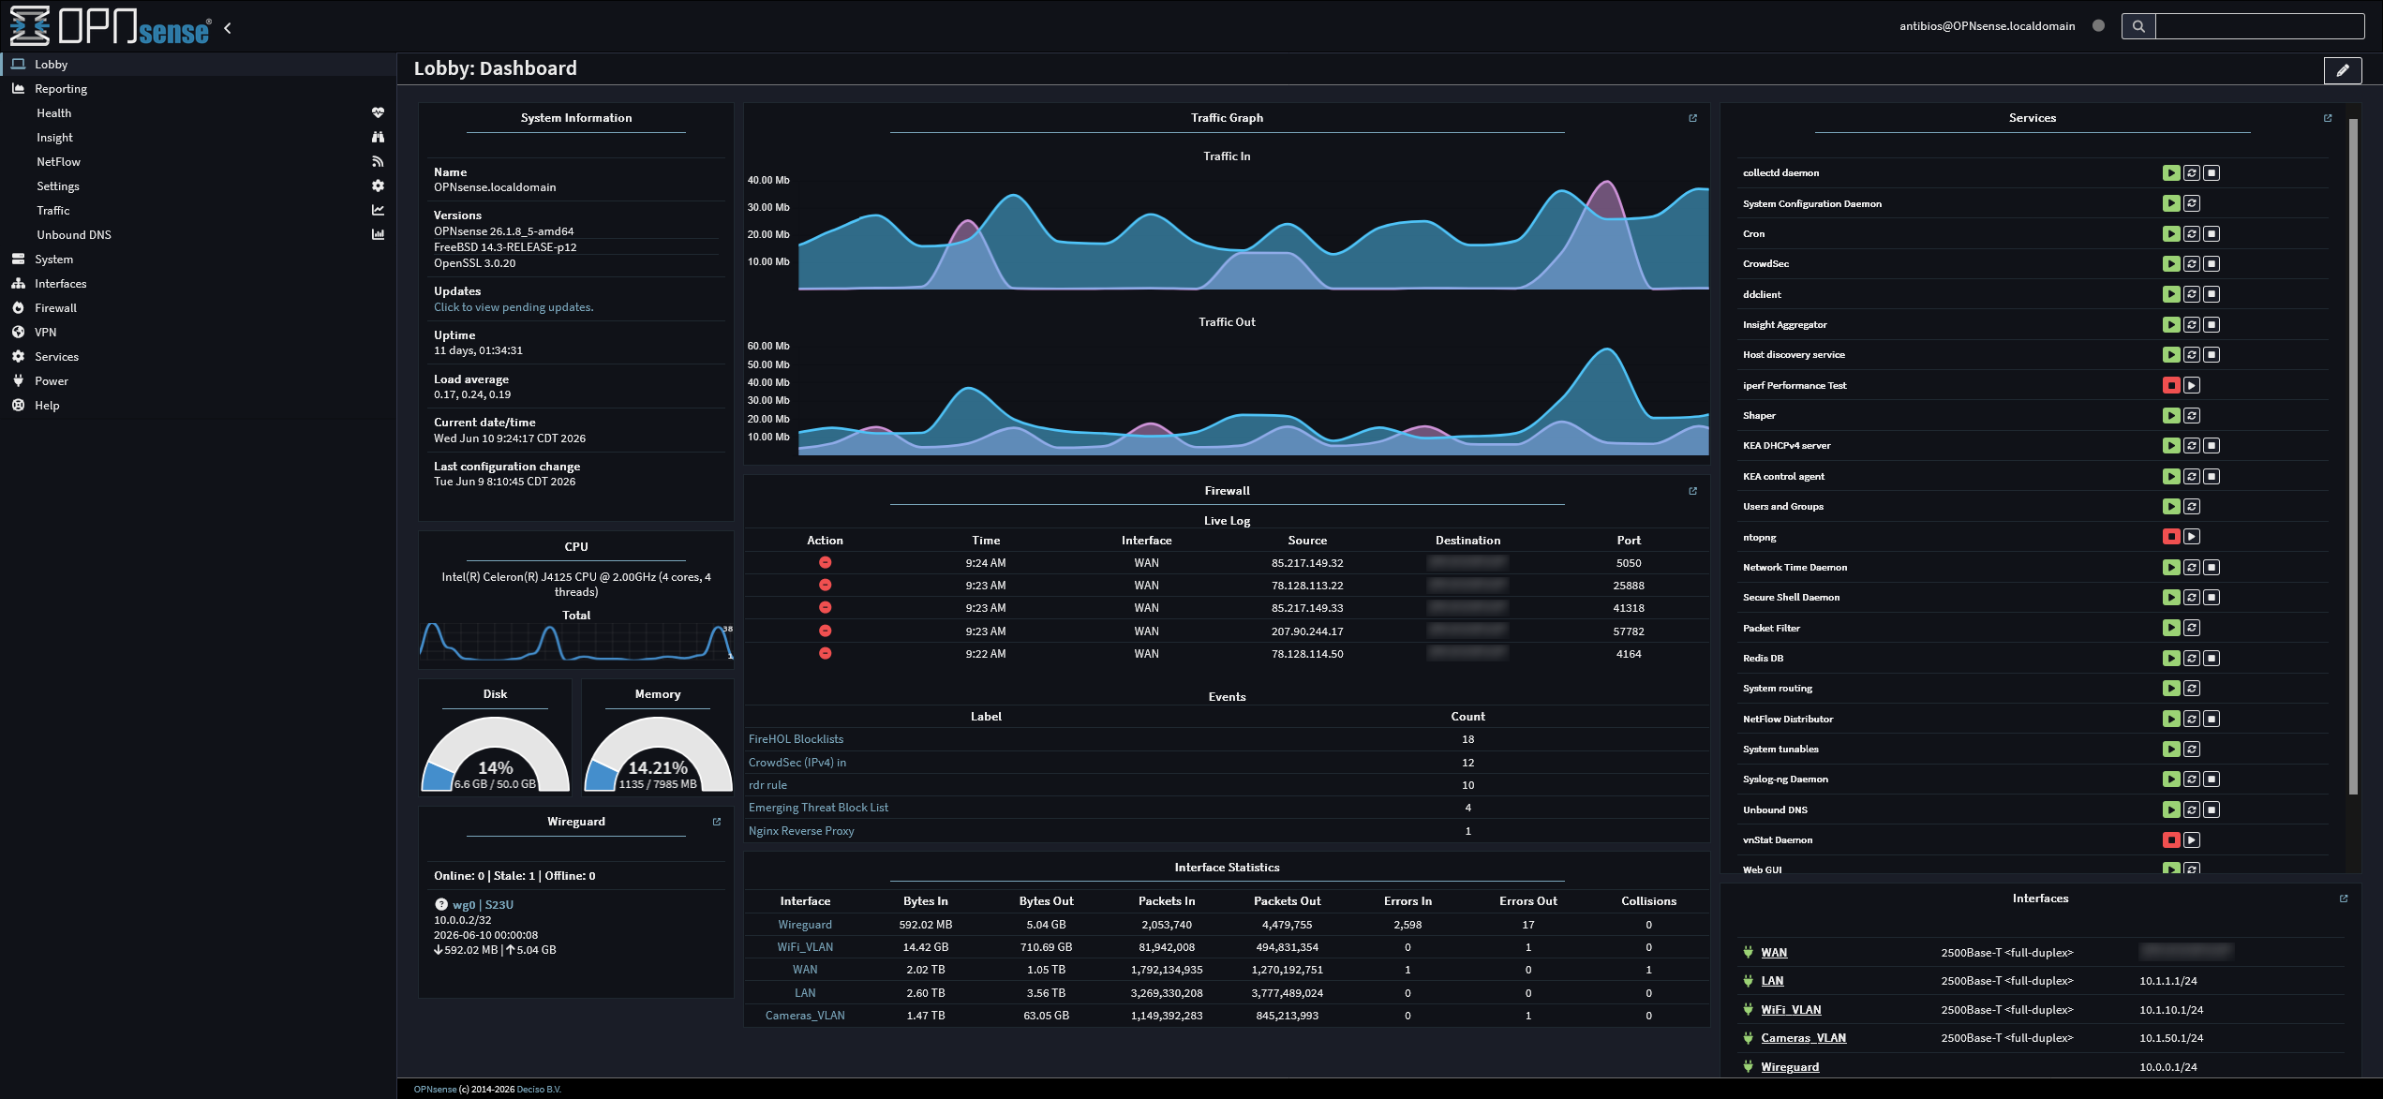Stop the Secure Shell Daemon

tap(2212, 598)
